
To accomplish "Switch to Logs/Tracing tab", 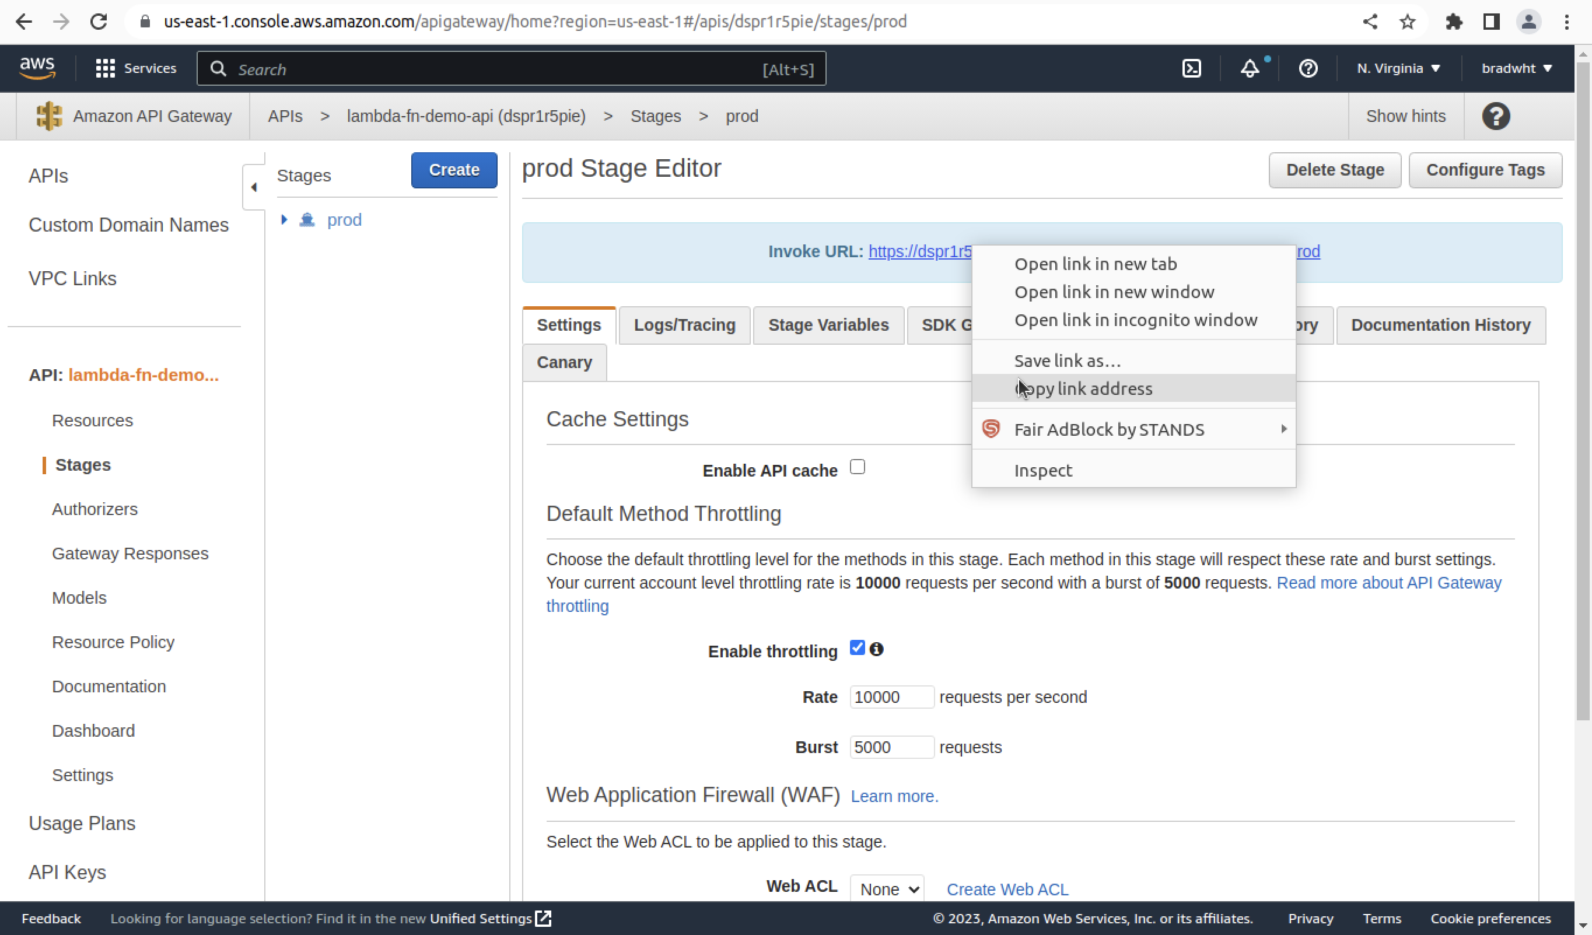I will [684, 324].
